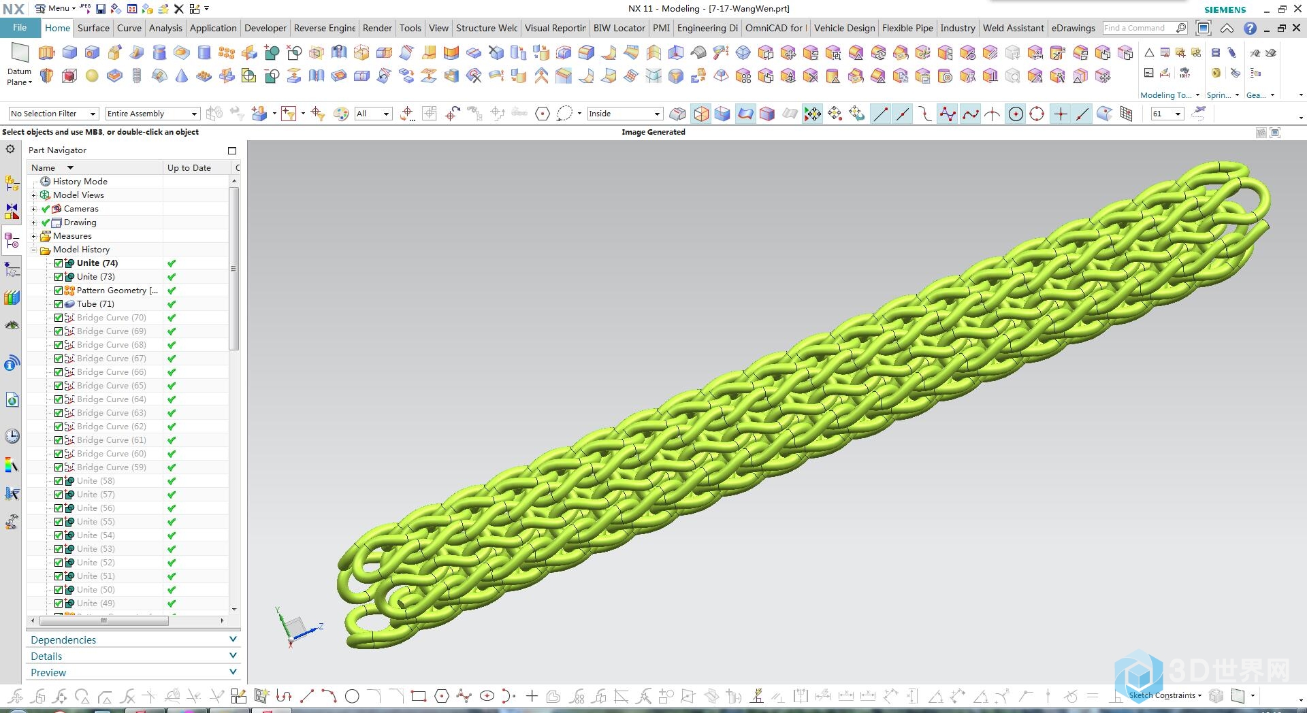The height and width of the screenshot is (713, 1307).
Task: Click the Part Navigator vertical scrollbar
Action: tap(234, 269)
